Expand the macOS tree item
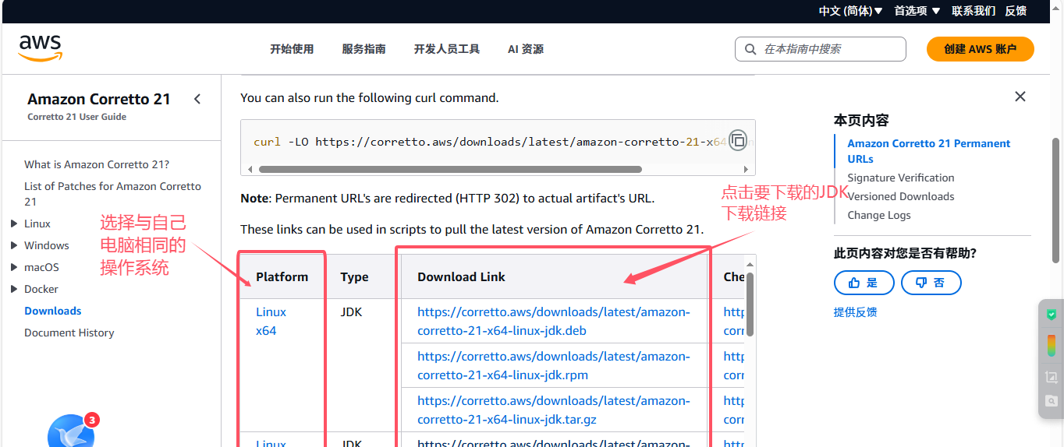The image size is (1064, 447). [14, 267]
